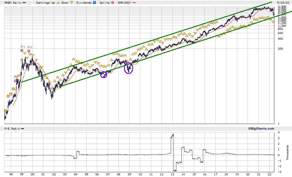The image size is (292, 177).
Task: Click the -2 value on P/E axis
Action: (279, 166)
